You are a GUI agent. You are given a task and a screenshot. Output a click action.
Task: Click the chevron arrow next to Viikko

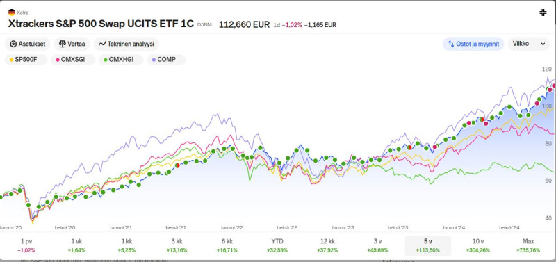pos(543,44)
